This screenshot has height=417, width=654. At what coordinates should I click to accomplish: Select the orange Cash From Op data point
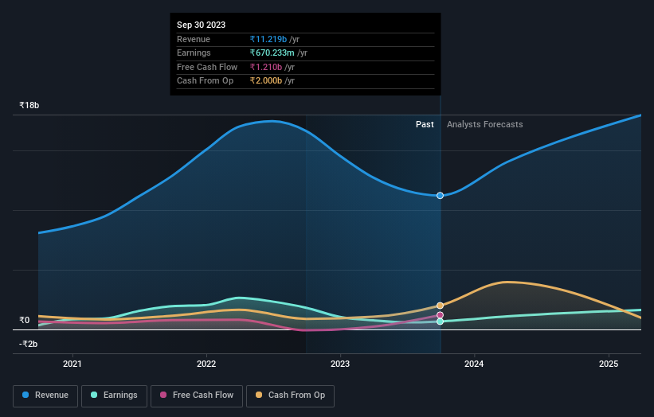pos(440,306)
